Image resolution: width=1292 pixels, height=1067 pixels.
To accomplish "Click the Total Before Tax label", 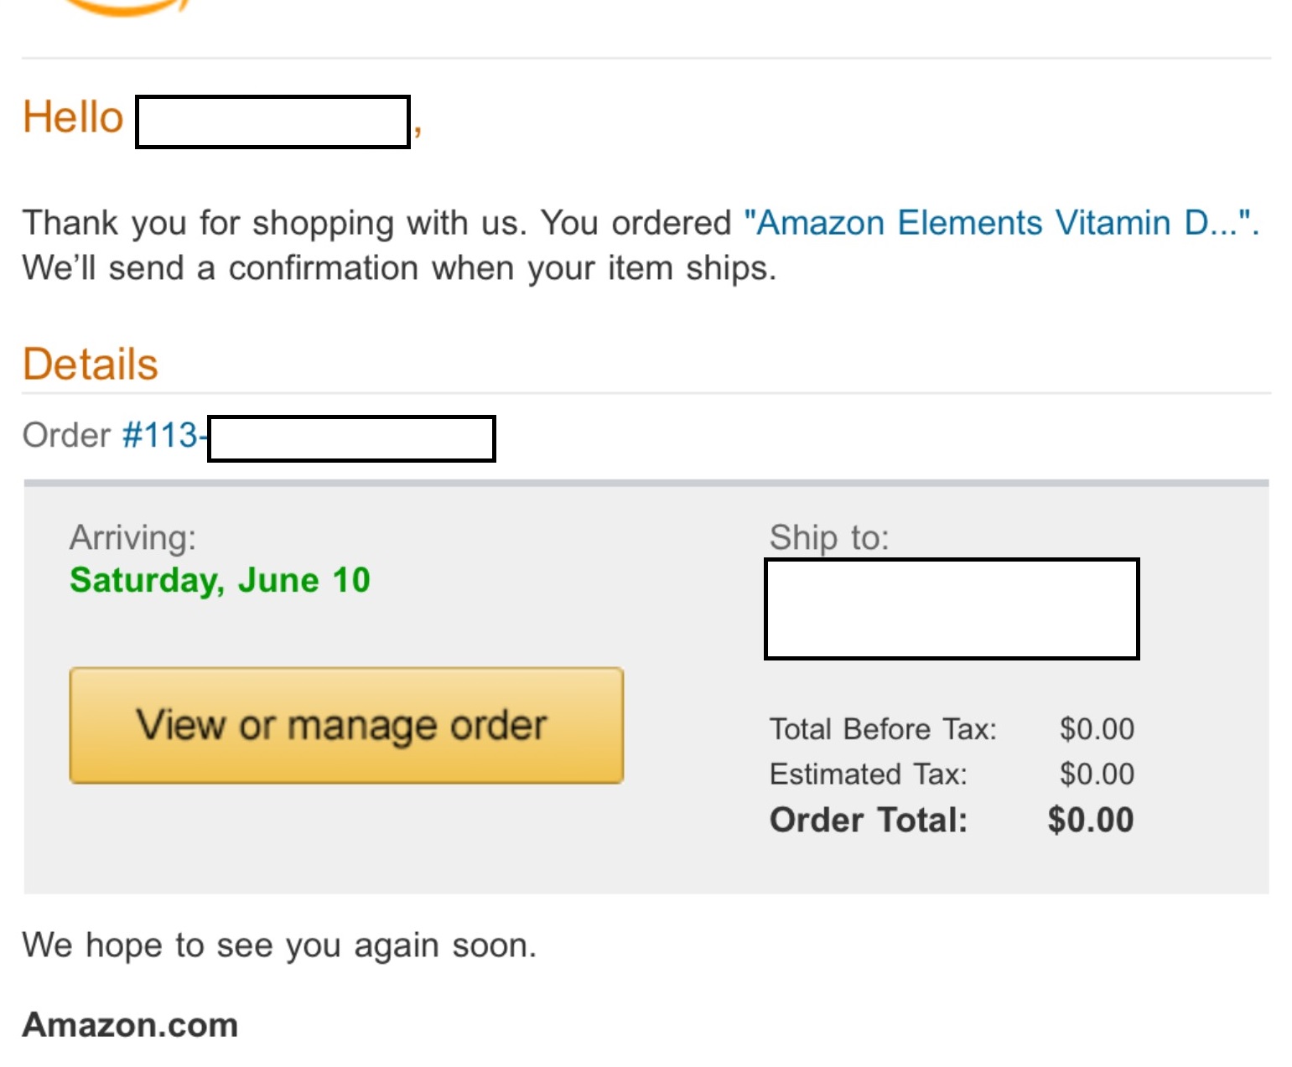I will 883,729.
